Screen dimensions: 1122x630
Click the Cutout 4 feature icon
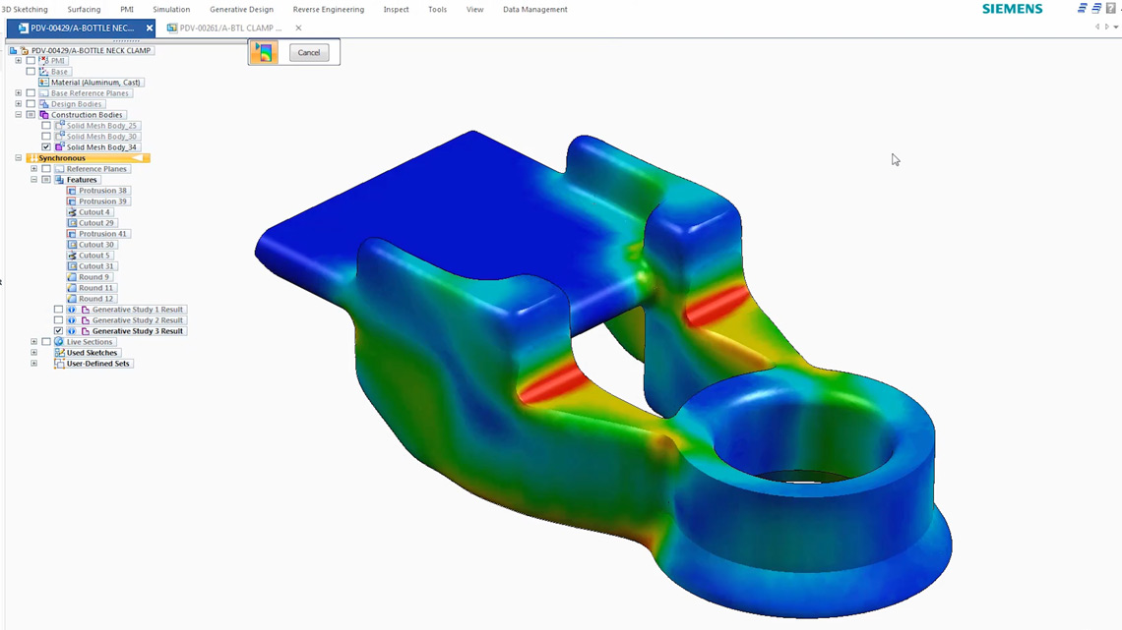pos(70,211)
